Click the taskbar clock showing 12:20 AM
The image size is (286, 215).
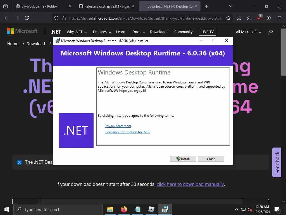262,209
